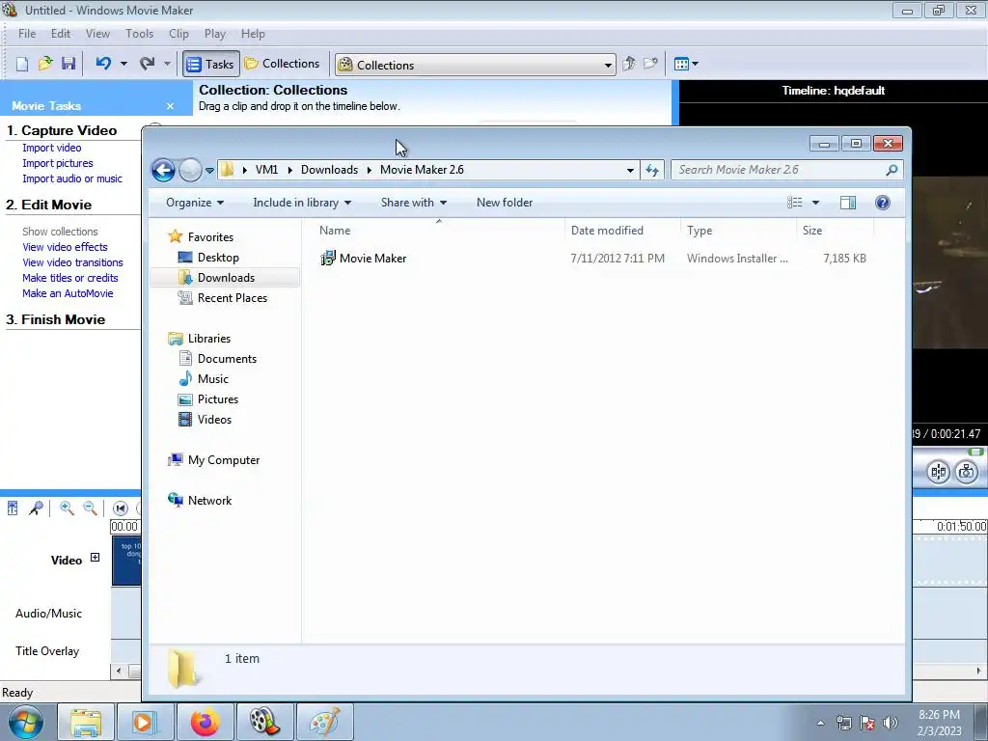The height and width of the screenshot is (741, 988).
Task: Click the Search Movie Maker 2.6 field
Action: [x=787, y=170]
